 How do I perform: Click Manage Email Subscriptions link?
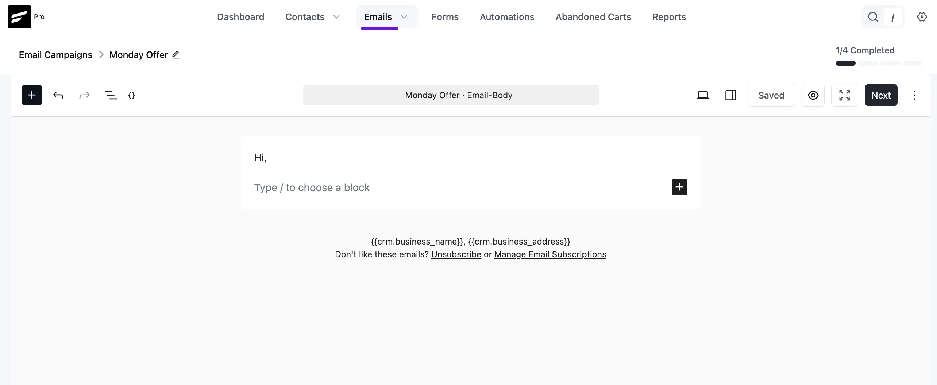[550, 254]
